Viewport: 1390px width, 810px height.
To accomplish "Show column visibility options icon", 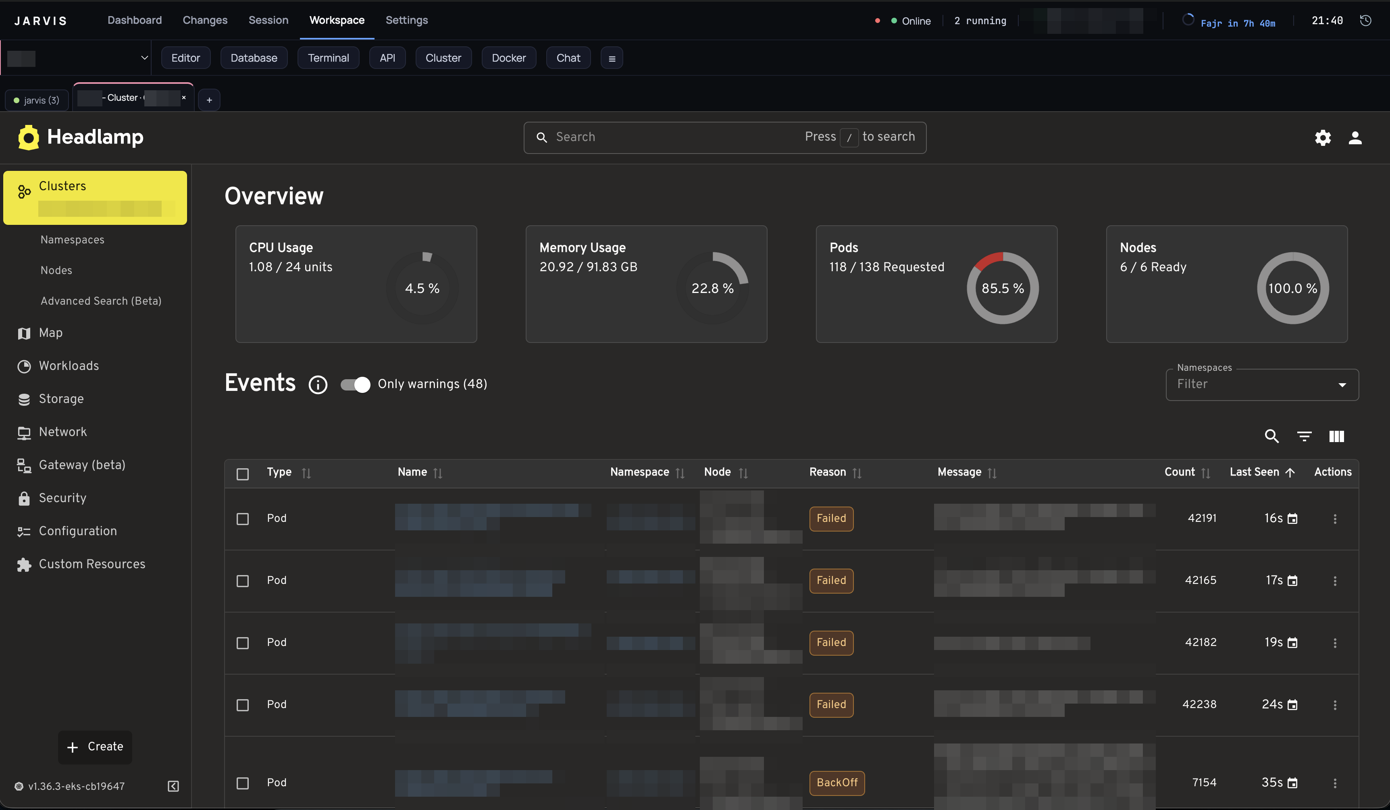I will point(1336,436).
